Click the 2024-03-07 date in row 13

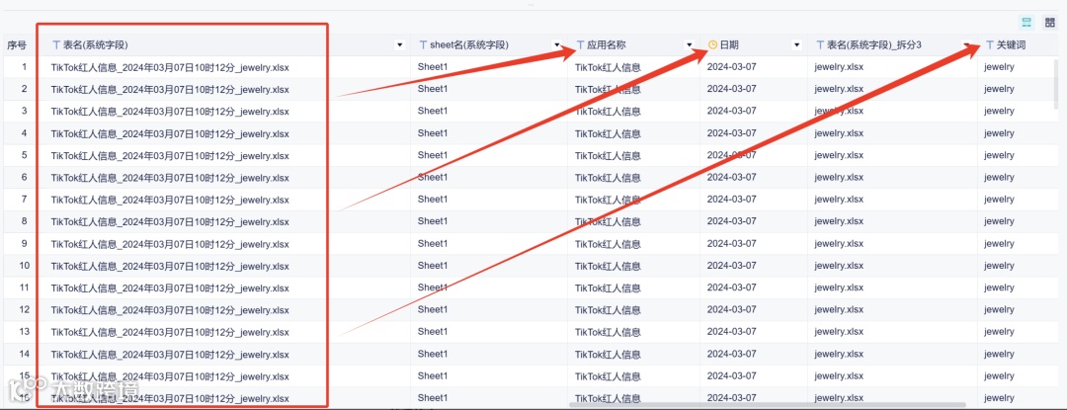[x=731, y=332]
